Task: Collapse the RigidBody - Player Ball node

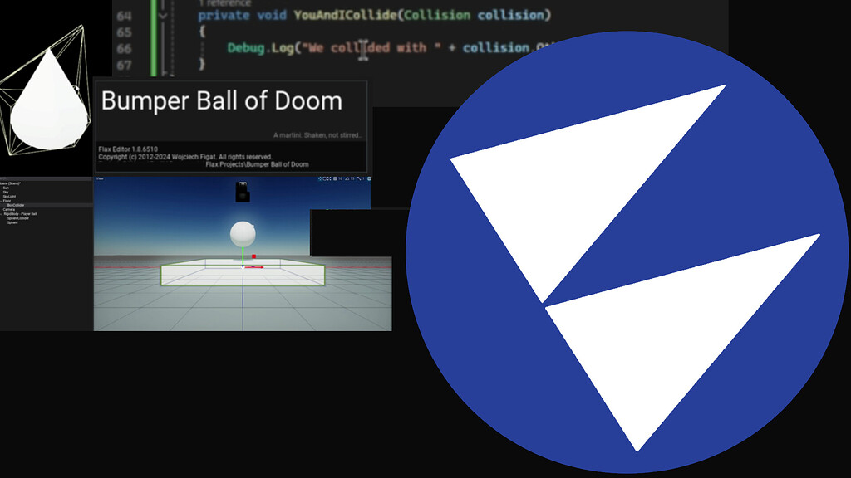Action: point(1,214)
